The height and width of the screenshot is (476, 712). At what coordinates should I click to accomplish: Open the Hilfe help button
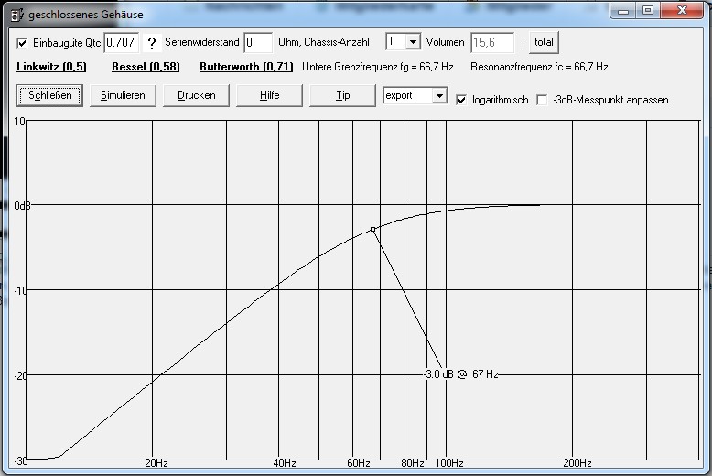click(269, 95)
